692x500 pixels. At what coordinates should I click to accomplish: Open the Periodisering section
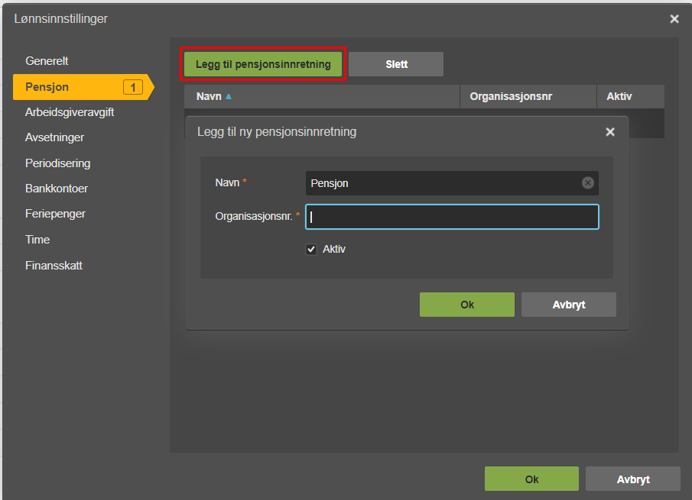pos(58,163)
